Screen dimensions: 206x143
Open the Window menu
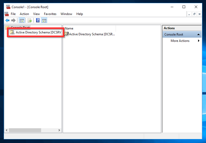point(66,14)
